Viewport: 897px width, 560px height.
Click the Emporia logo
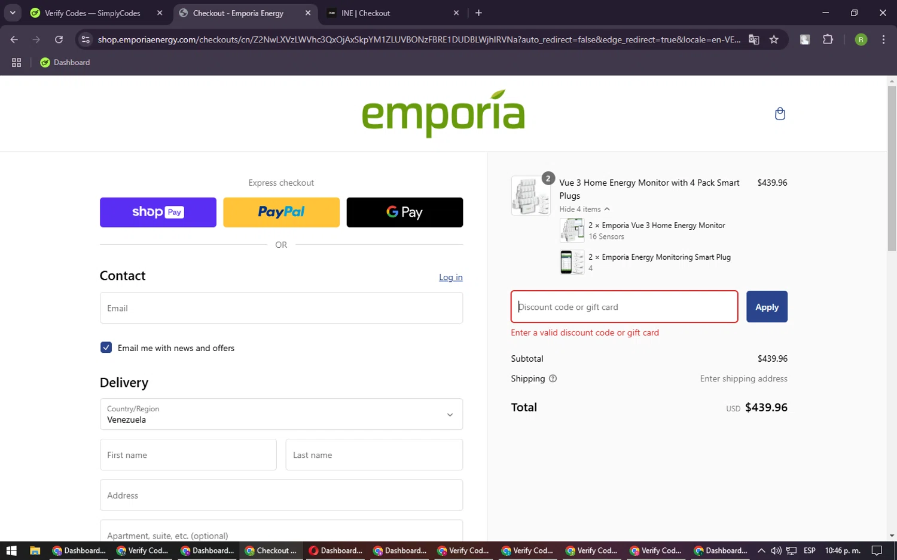pos(443,113)
